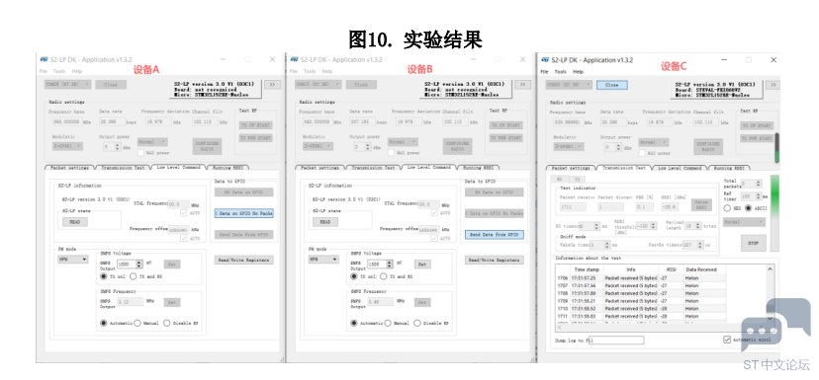Open Modulation dropdown in device B window
Viewport: 819px width, 380px height.
(318, 146)
